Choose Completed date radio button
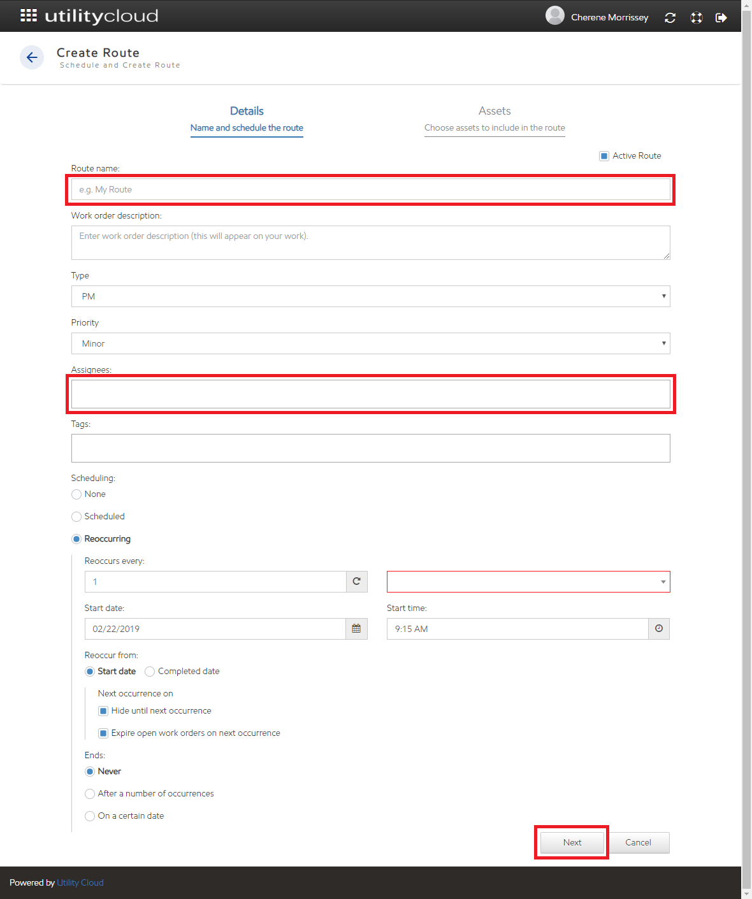This screenshot has width=752, height=899. pyautogui.click(x=150, y=672)
